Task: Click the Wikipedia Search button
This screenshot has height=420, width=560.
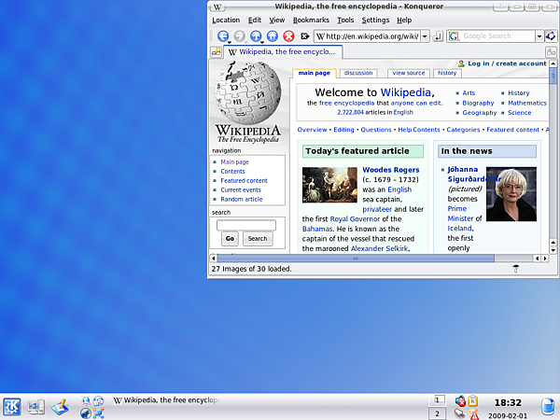Action: pos(257,239)
